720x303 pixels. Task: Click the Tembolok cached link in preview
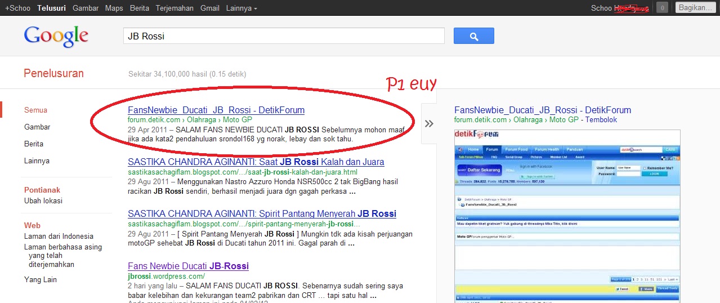click(x=601, y=119)
